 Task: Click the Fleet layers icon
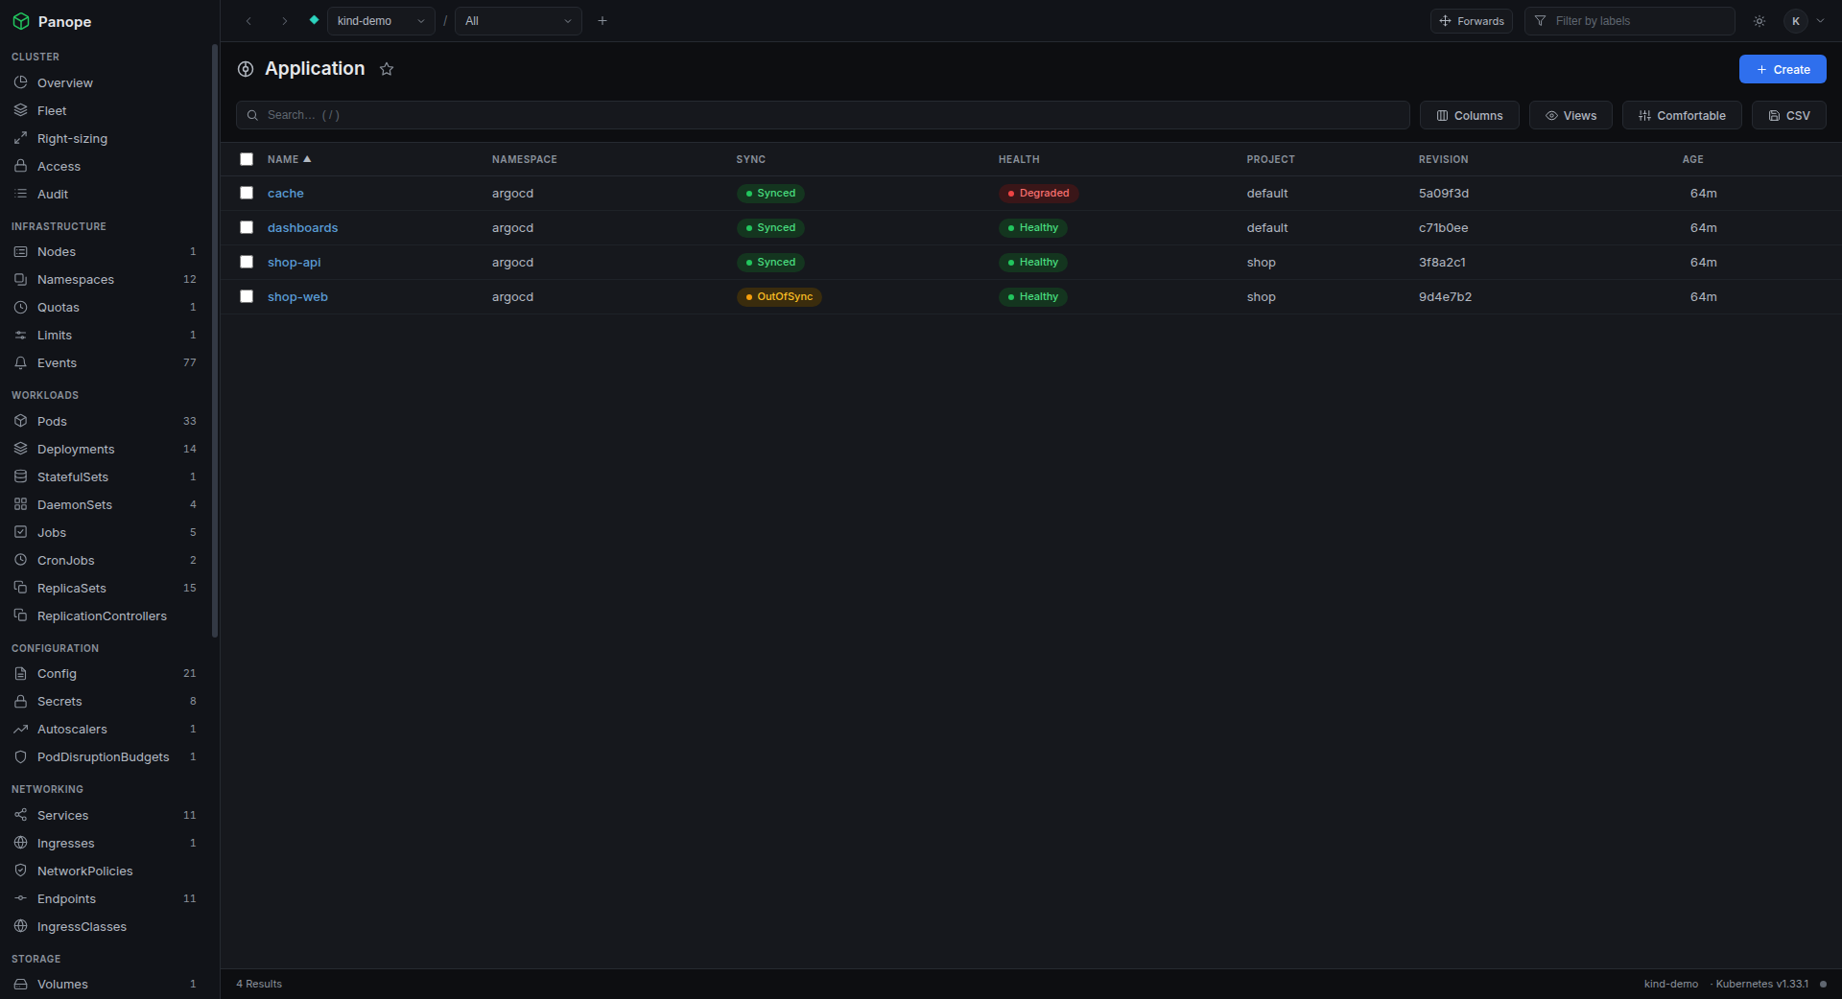pos(20,110)
